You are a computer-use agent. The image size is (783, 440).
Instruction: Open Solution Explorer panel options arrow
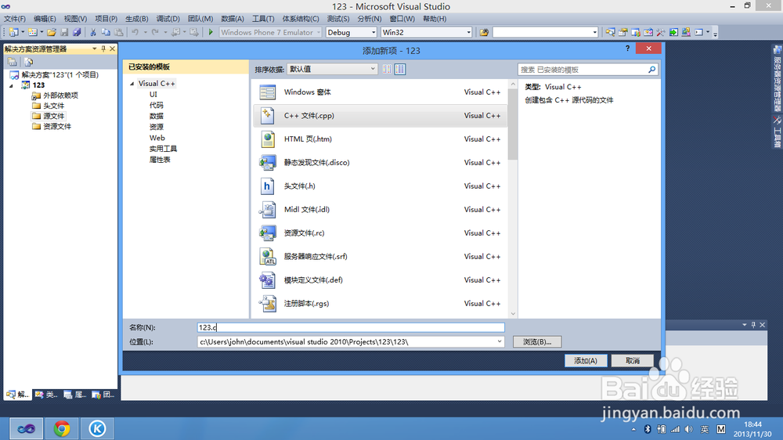pyautogui.click(x=95, y=49)
